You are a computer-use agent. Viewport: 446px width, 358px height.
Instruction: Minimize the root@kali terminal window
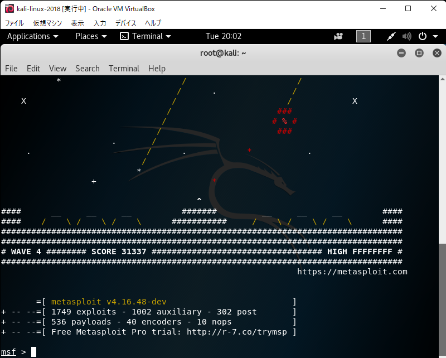click(x=401, y=53)
